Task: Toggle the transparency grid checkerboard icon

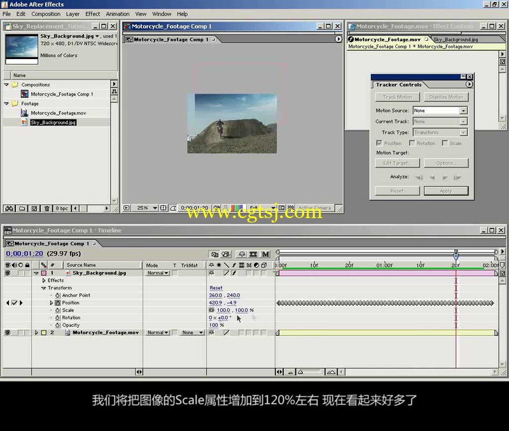Action: pos(291,208)
